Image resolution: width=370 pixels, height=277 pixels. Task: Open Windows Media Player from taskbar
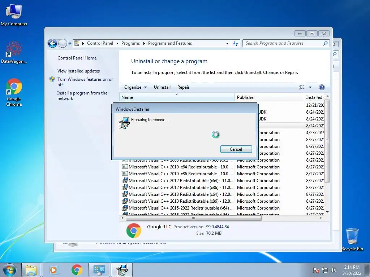(54, 270)
